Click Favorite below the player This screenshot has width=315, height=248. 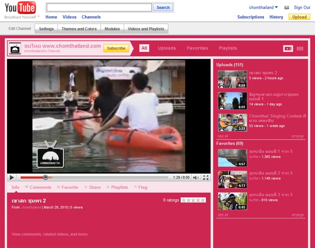[x=67, y=187]
